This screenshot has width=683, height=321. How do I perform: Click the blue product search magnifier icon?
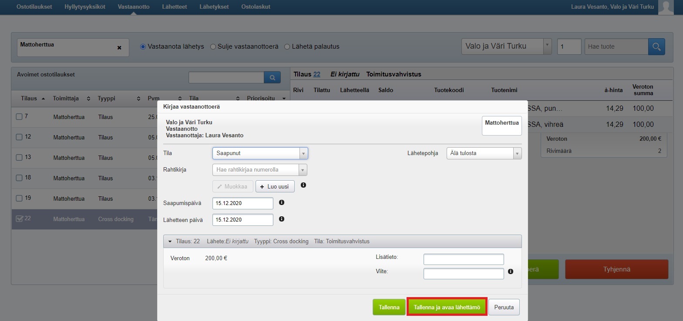(656, 46)
